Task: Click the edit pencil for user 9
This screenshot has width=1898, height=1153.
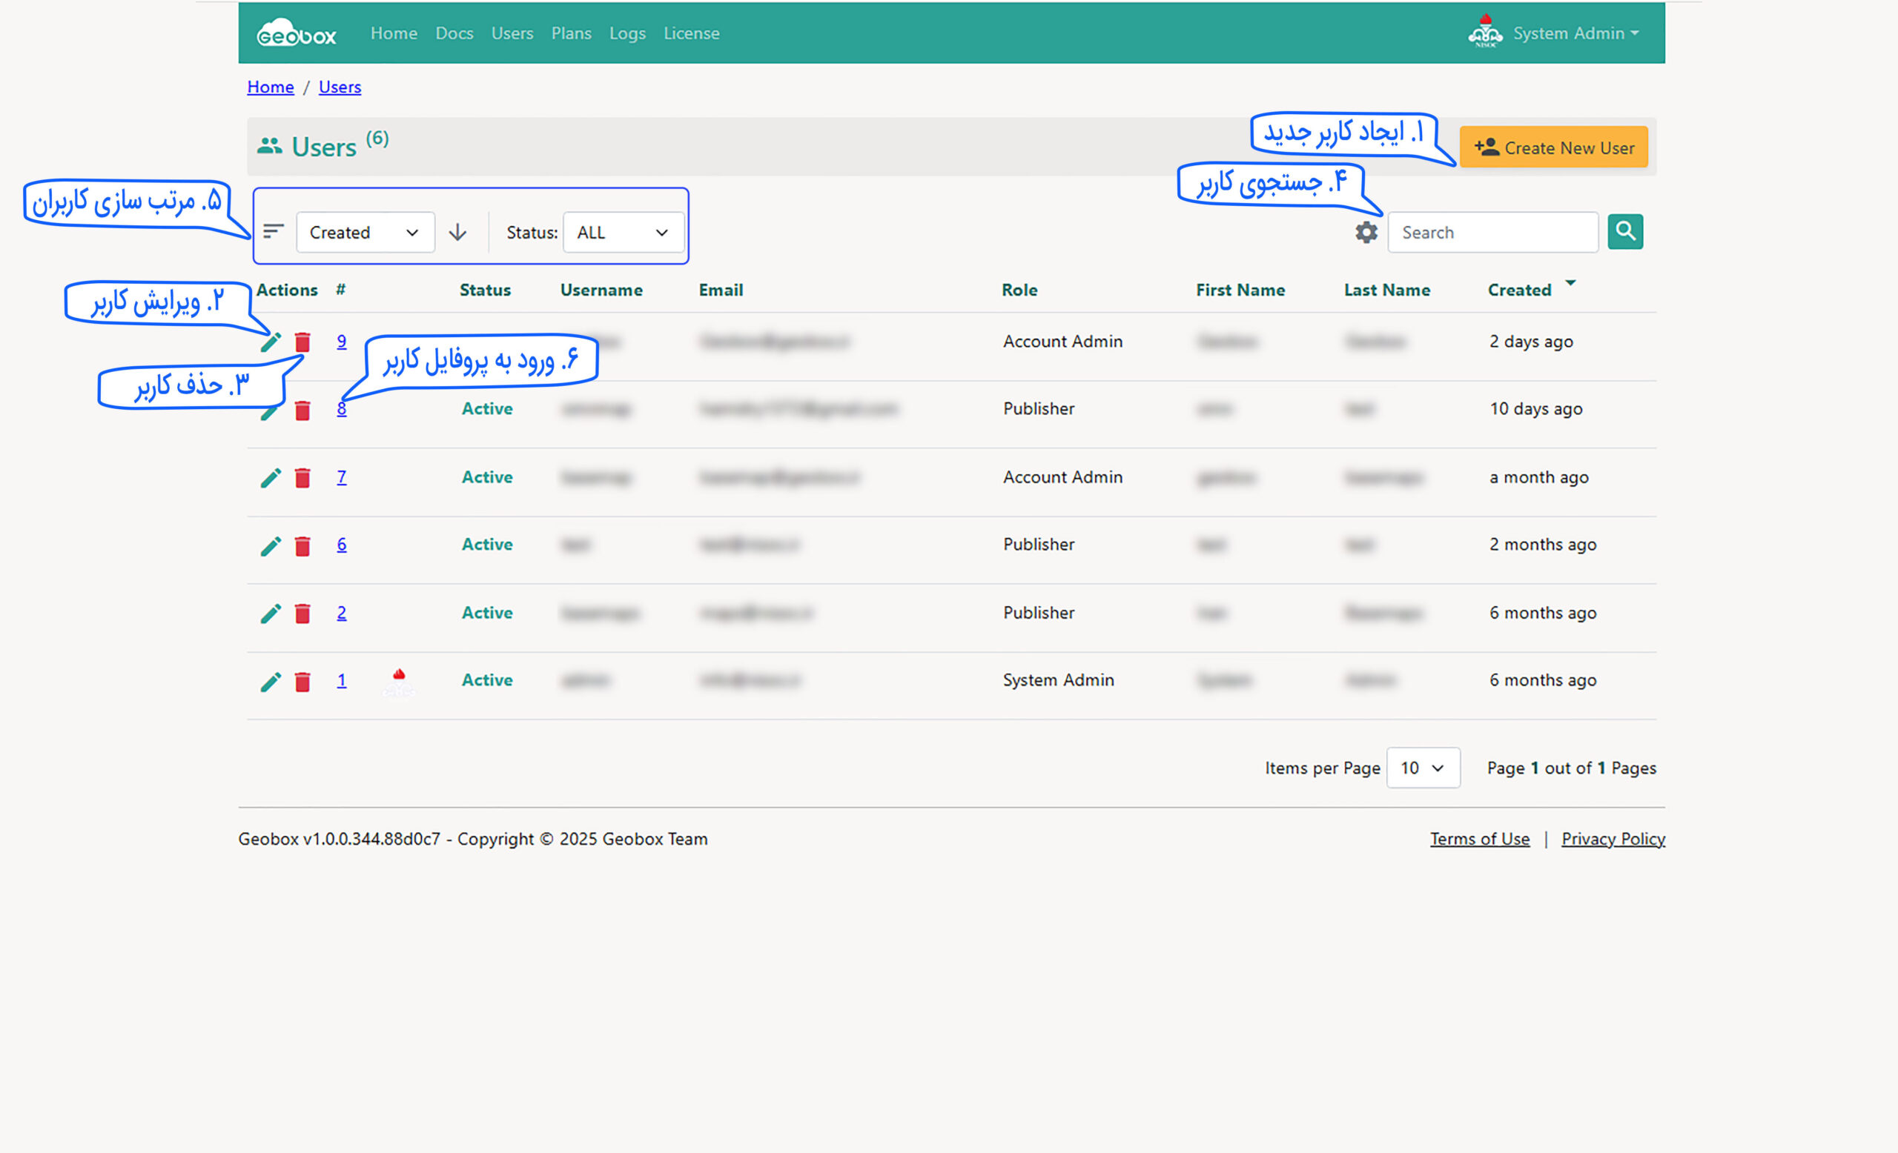Action: coord(271,342)
